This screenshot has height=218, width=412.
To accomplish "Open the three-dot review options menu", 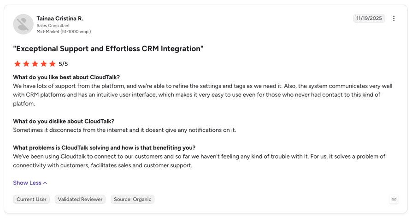I will 394,18.
